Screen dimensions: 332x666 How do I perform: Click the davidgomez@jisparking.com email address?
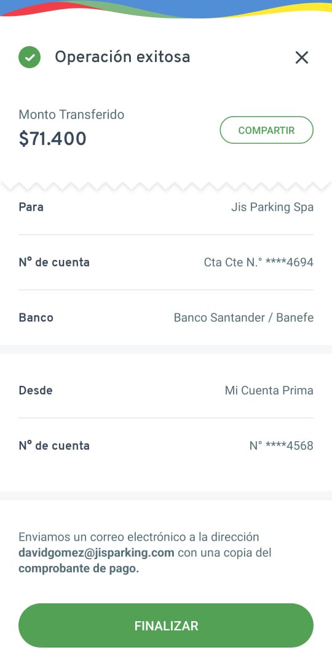click(97, 553)
